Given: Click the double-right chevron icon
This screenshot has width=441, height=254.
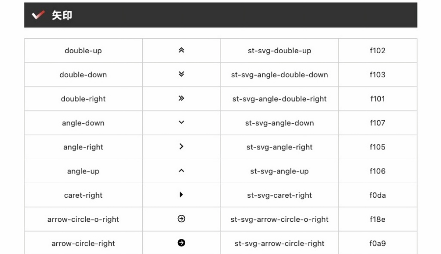Looking at the screenshot, I should pyautogui.click(x=181, y=98).
